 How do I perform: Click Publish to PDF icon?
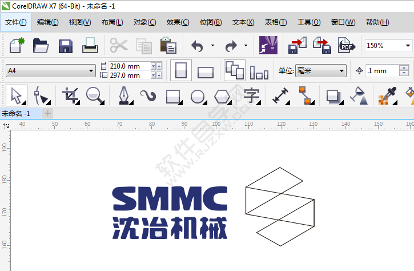tap(347, 45)
